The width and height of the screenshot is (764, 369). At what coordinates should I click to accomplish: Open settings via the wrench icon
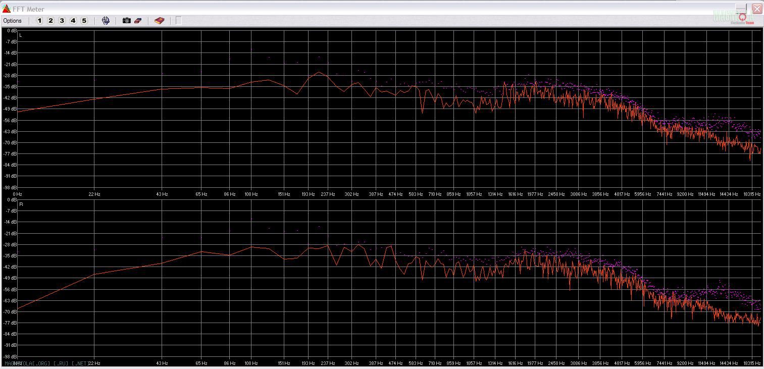click(x=106, y=21)
